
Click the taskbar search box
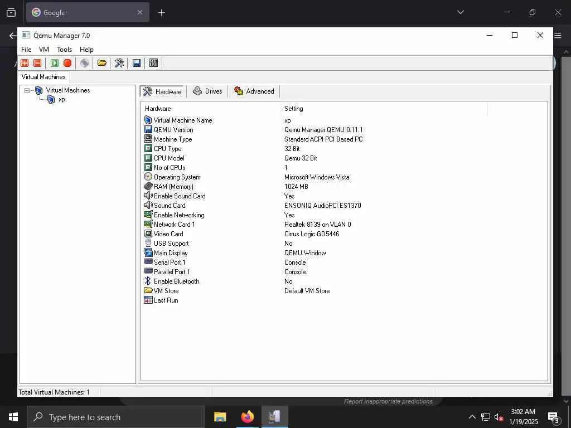116,417
